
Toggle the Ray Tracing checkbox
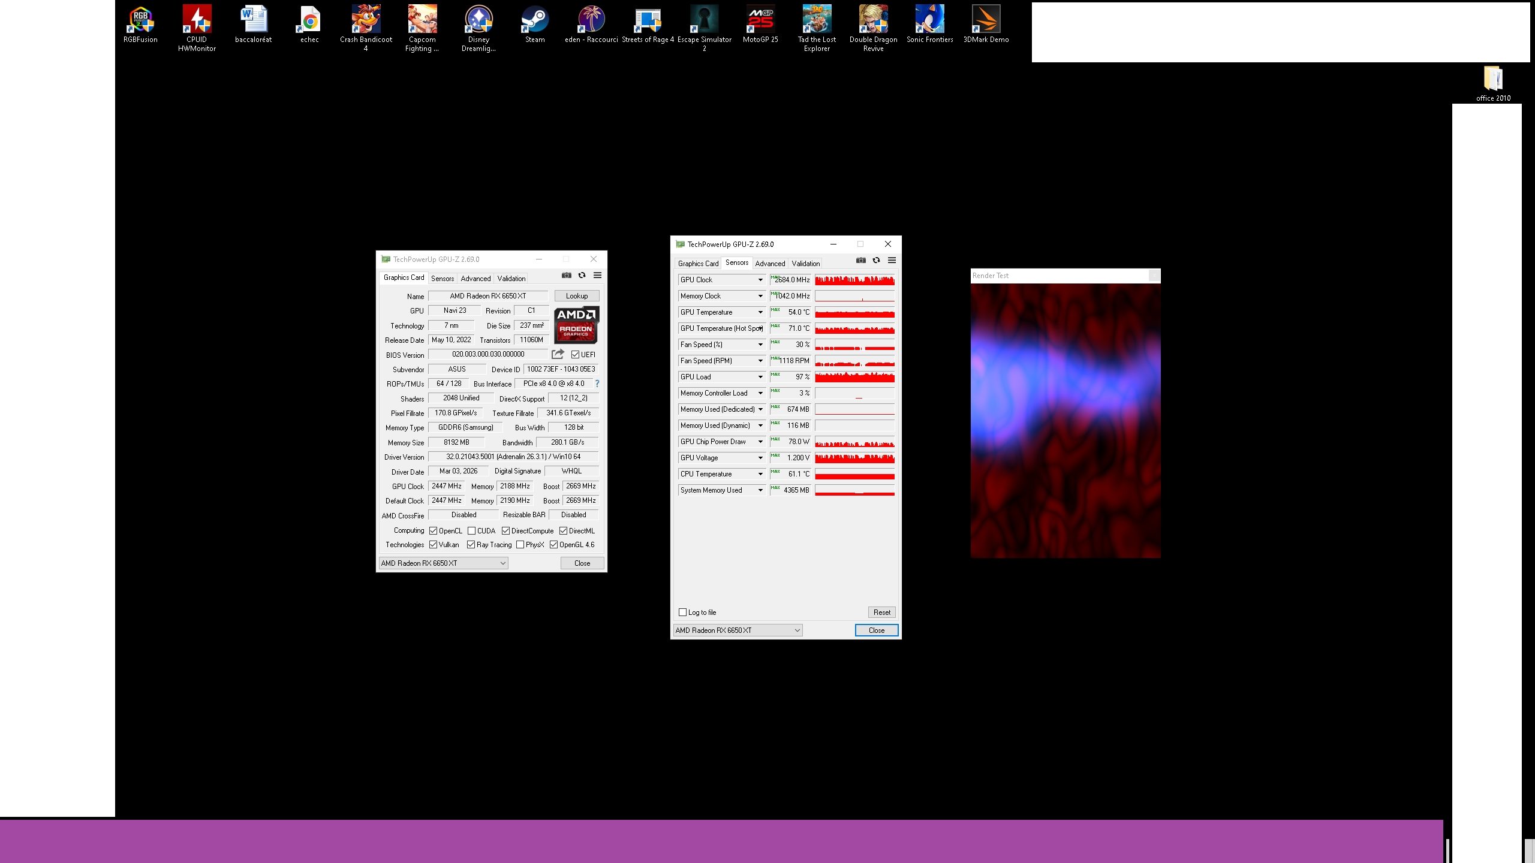[x=471, y=545]
